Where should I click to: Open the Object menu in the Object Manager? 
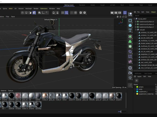pos(153,12)
